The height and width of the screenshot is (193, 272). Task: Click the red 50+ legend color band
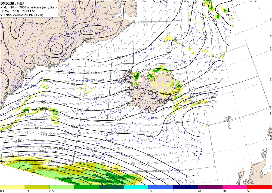pyautogui.click(x=259, y=187)
